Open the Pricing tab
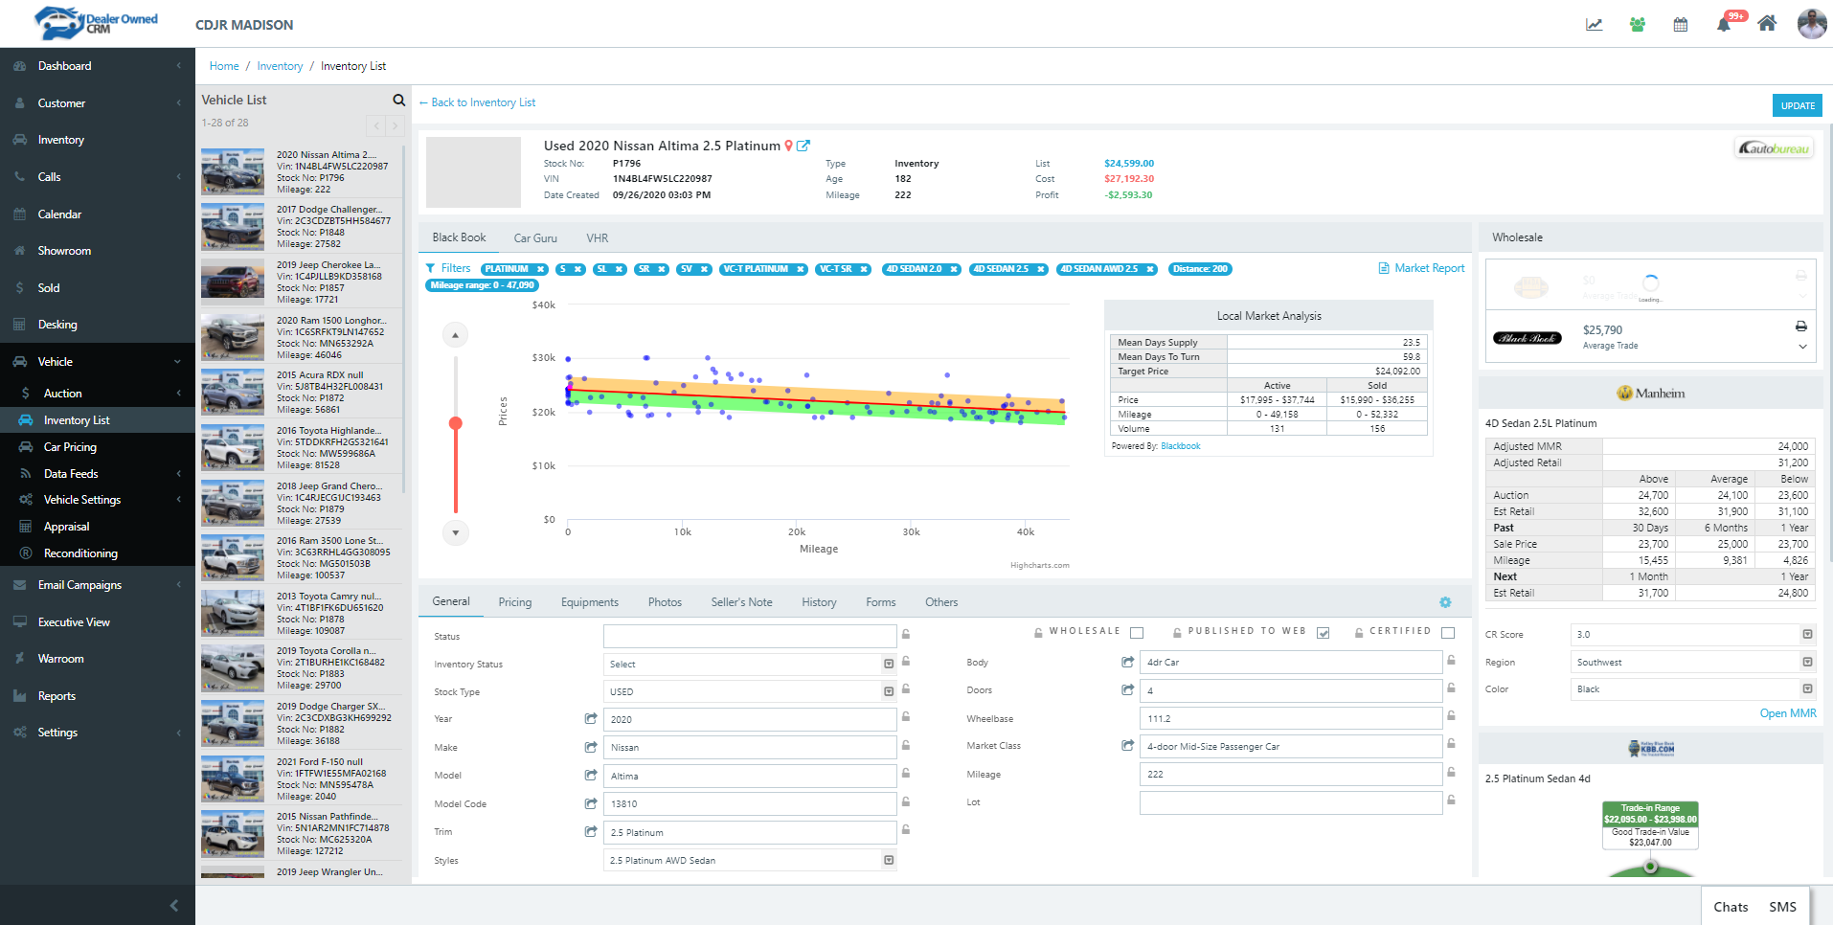 pos(514,602)
